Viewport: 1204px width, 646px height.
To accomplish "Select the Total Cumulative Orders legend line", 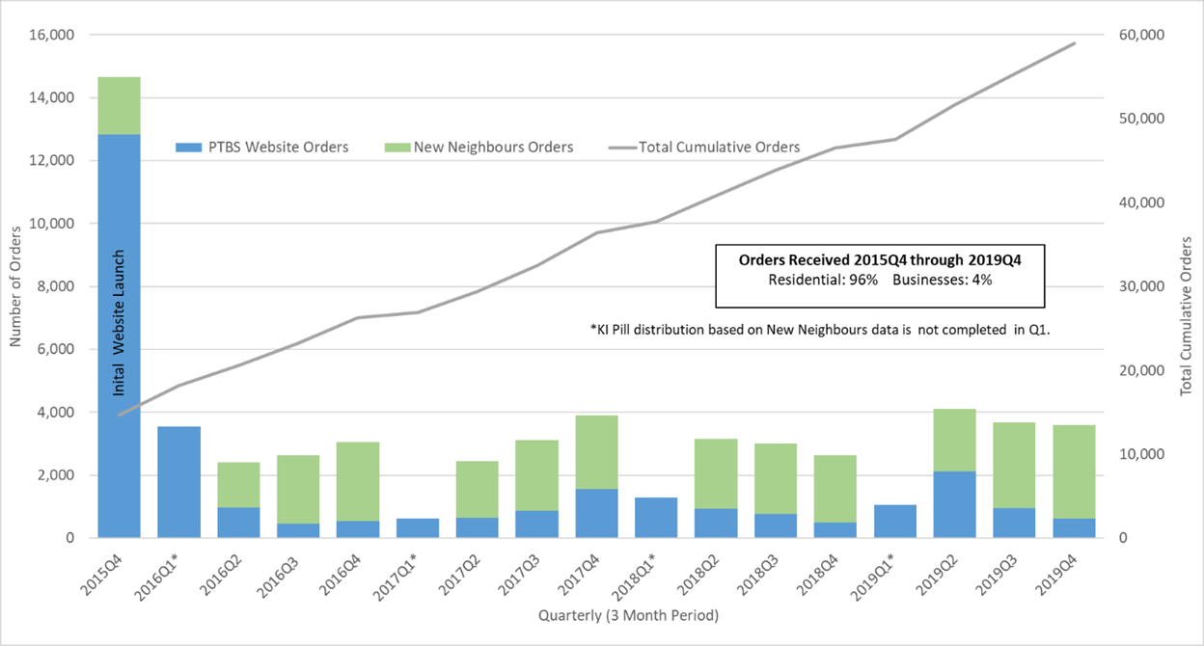I will tap(621, 148).
